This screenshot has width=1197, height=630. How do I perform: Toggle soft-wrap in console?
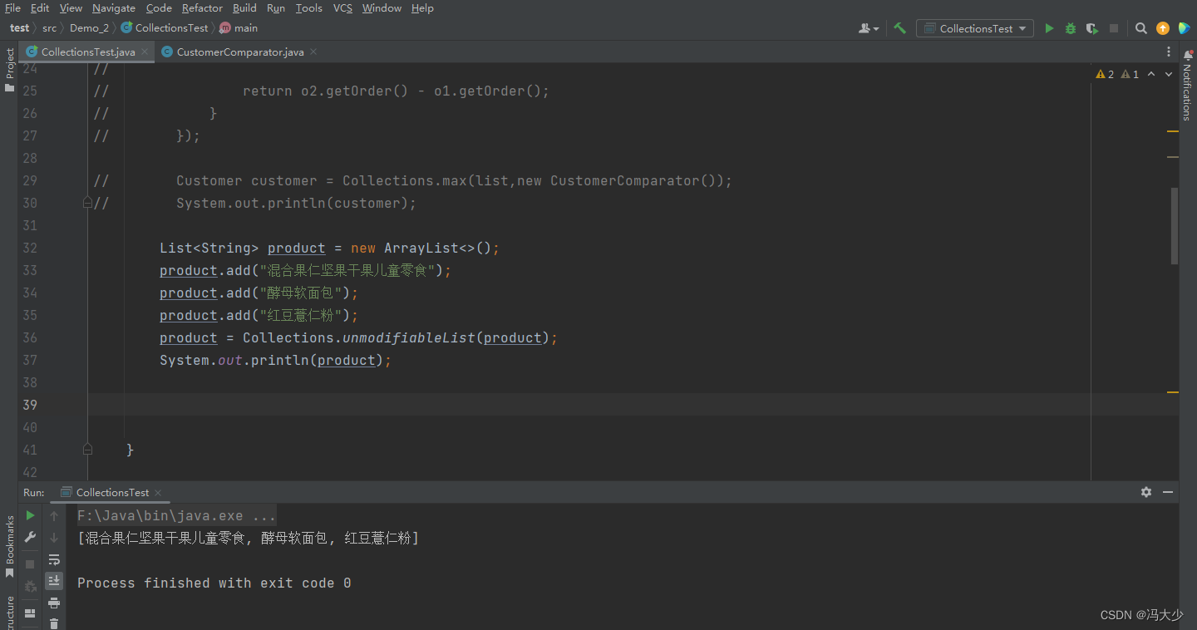pyautogui.click(x=54, y=559)
